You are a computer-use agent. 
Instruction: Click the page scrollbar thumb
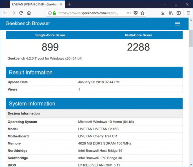(x=191, y=38)
